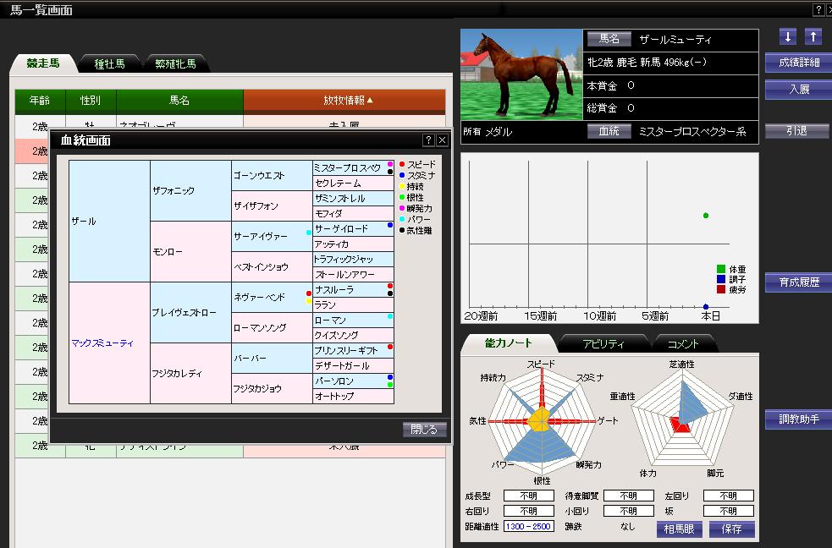Click the 左回り 不明 field
Screen dimensions: 832x548
(x=728, y=496)
